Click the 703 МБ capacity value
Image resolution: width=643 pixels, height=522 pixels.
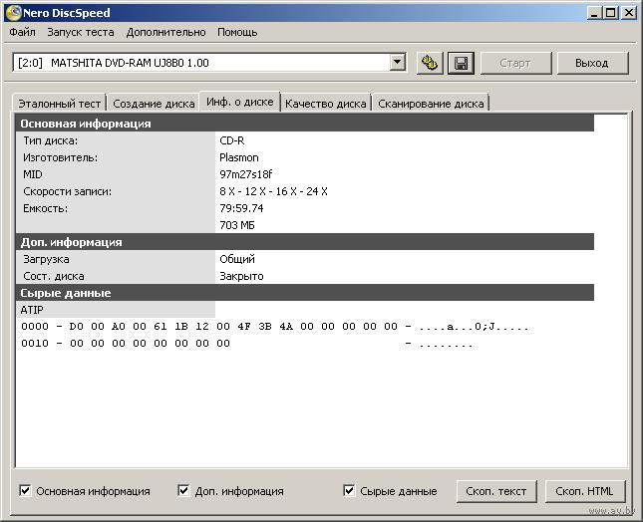click(x=237, y=225)
